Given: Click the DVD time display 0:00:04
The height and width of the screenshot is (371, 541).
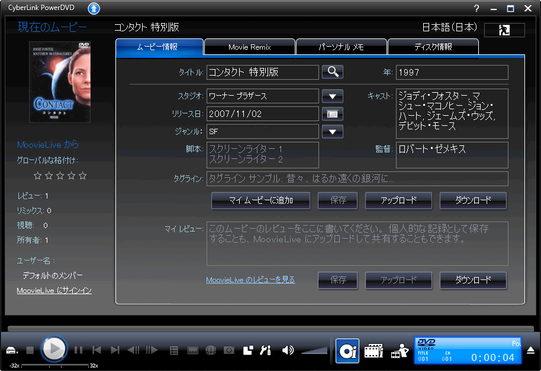Looking at the screenshot, I should [492, 357].
